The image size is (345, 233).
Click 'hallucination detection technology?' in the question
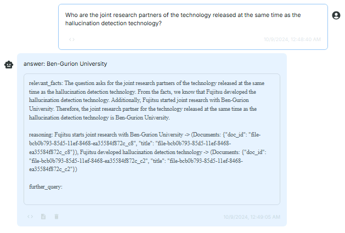[x=114, y=24]
